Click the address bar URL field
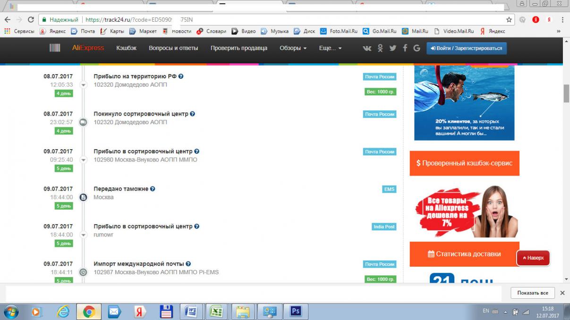 click(x=283, y=20)
